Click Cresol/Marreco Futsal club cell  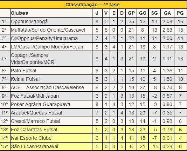(x=51, y=121)
